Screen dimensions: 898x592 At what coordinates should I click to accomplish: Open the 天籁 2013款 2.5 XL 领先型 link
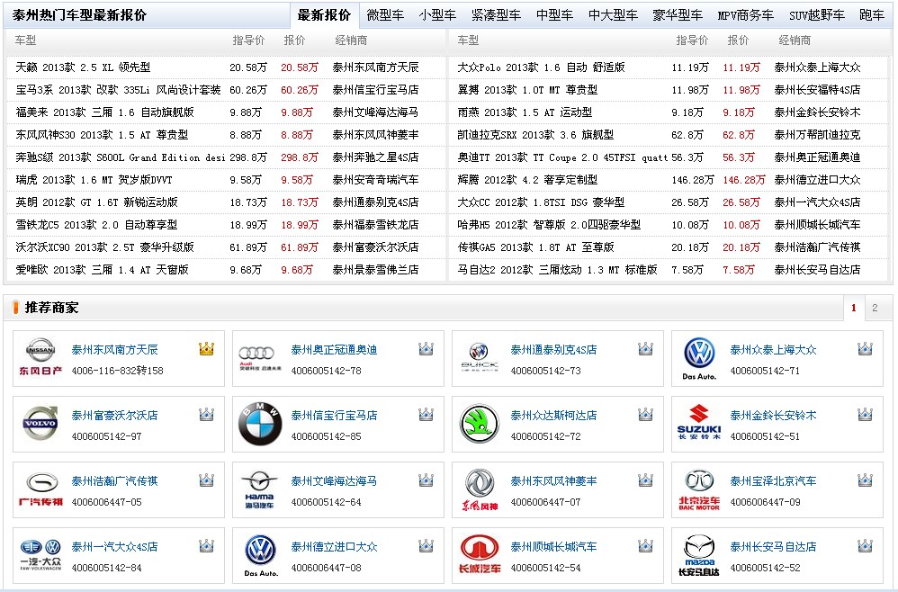(83, 67)
